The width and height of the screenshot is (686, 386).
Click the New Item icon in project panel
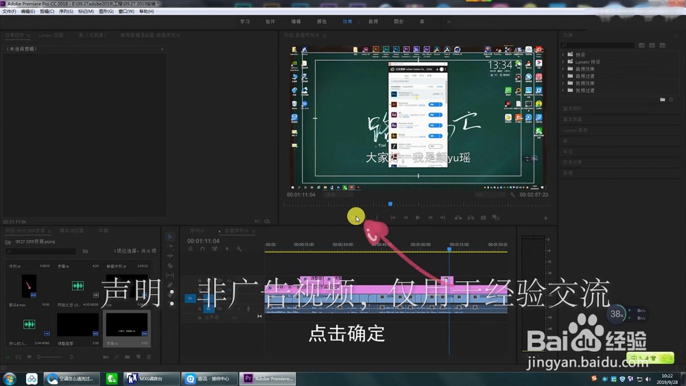(x=139, y=357)
